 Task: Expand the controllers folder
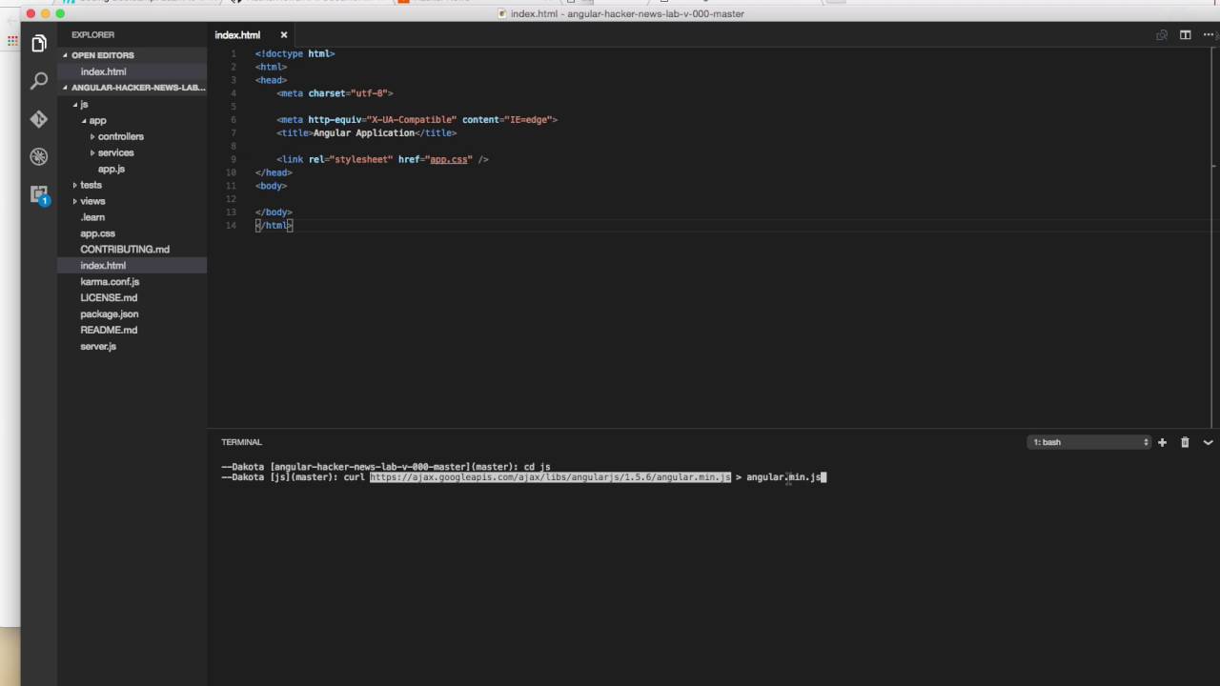120,136
